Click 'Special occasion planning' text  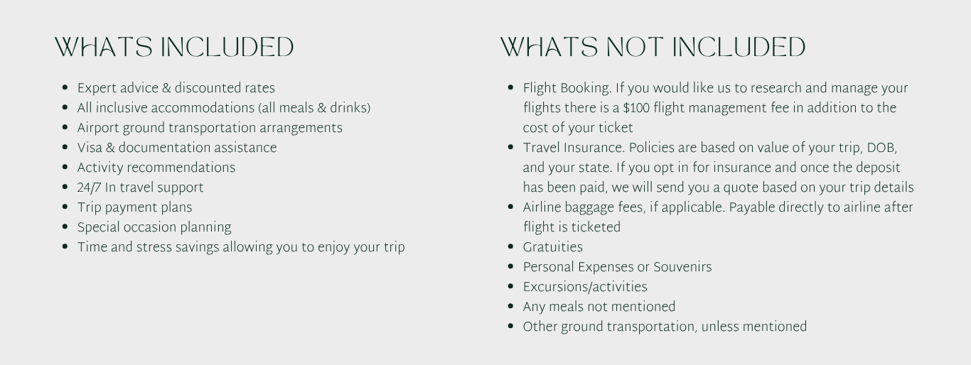click(154, 227)
